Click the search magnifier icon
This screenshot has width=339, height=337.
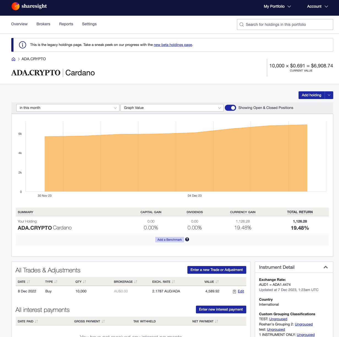[242, 24]
